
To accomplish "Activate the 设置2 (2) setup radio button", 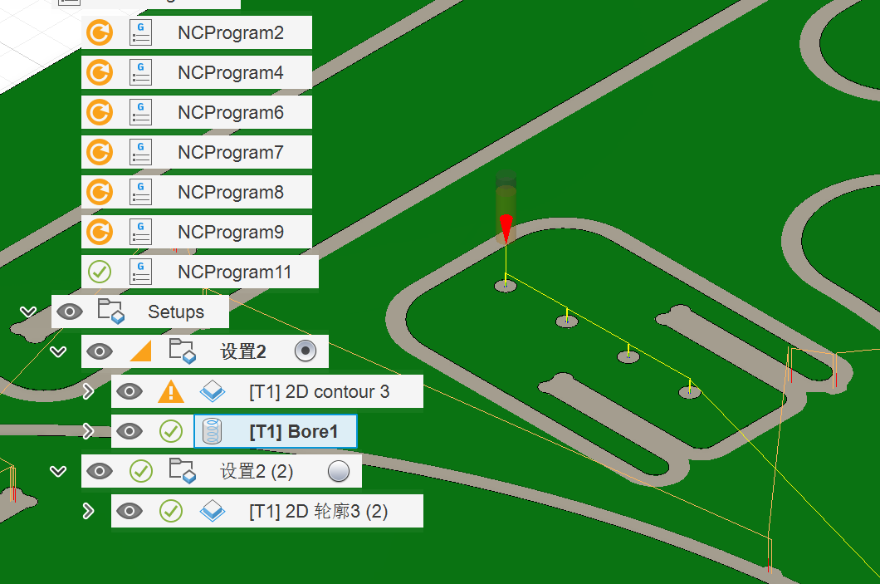I will point(339,472).
